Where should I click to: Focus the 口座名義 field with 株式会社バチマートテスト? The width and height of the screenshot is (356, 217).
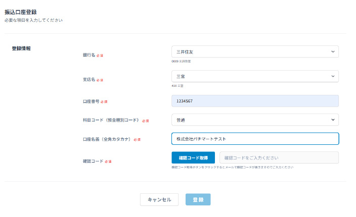(255, 139)
